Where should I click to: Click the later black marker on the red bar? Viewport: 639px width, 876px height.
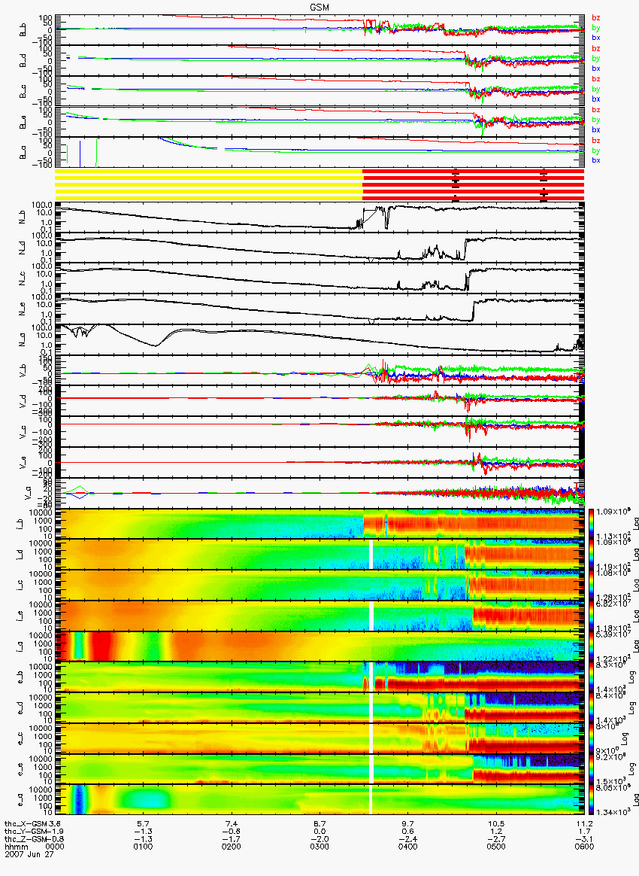544,184
